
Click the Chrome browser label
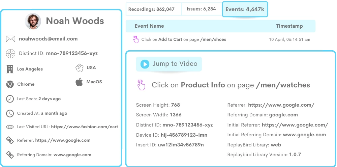coord(26,84)
